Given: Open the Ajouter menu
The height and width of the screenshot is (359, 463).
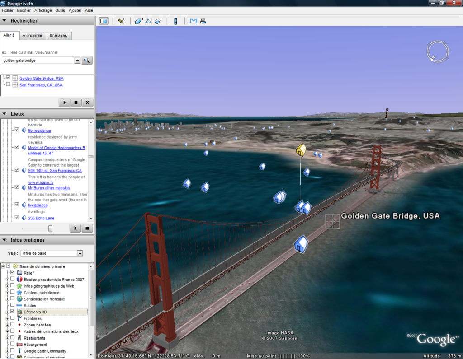Looking at the screenshot, I should [x=75, y=10].
